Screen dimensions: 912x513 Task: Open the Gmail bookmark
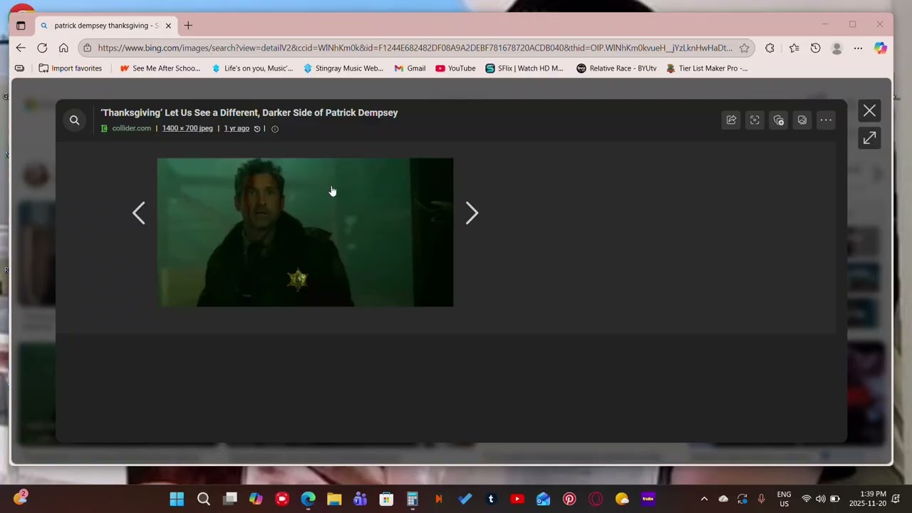pos(410,68)
